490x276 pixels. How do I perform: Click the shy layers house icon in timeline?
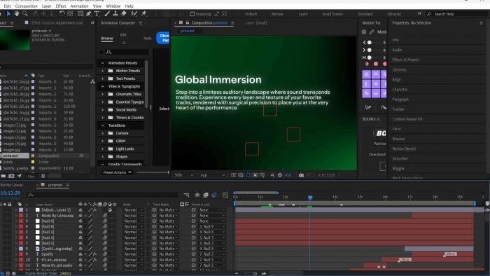pos(197,195)
